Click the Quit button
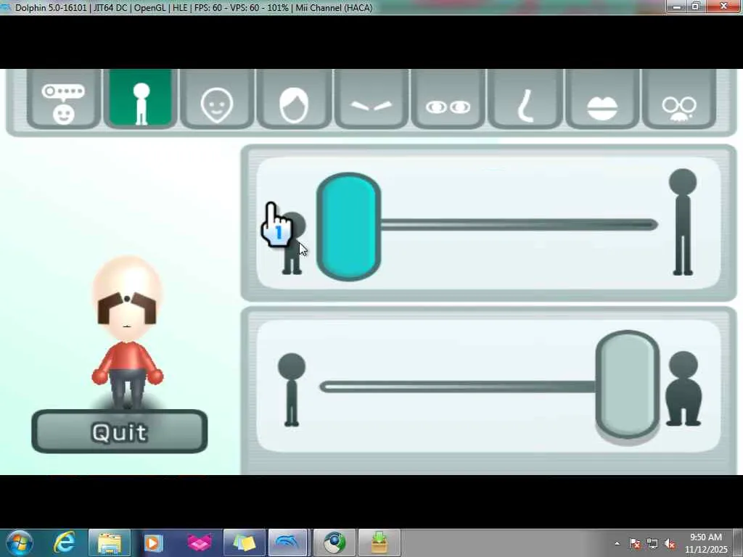743x557 pixels. pyautogui.click(x=120, y=432)
